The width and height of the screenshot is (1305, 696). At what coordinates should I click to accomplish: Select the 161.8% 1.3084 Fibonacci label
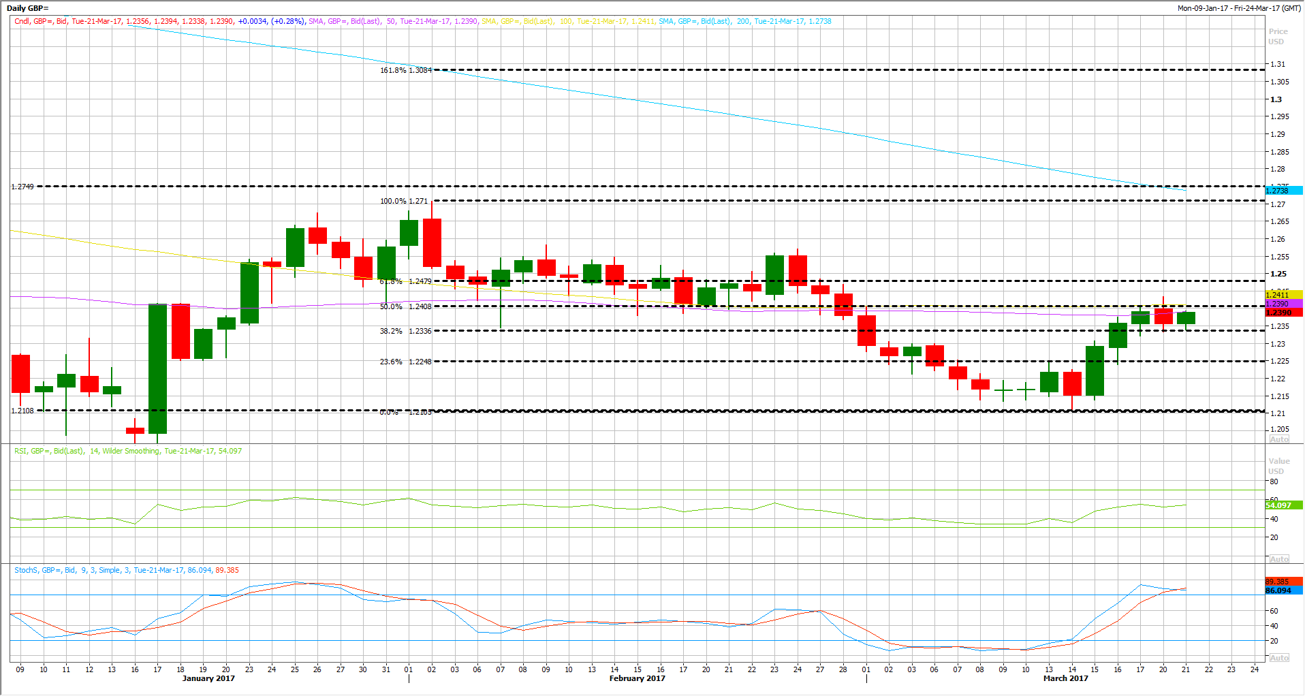pyautogui.click(x=405, y=70)
